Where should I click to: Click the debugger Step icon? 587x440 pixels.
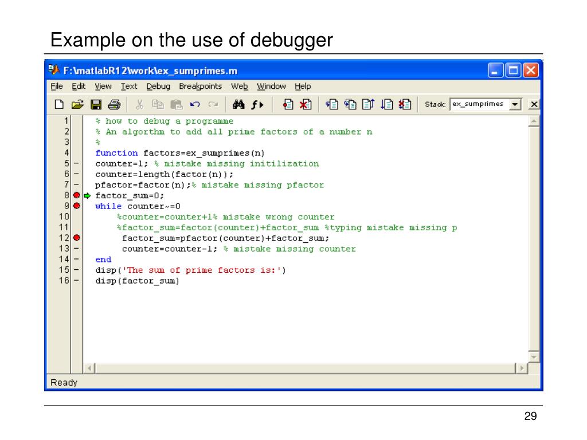pos(332,104)
